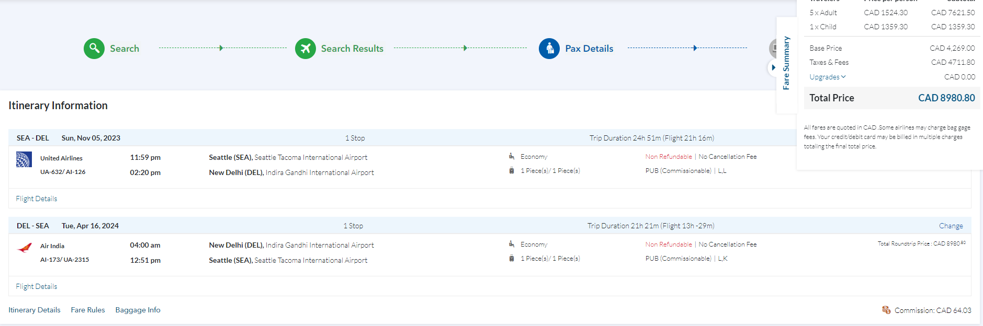Click the blue Pax Details passenger icon
This screenshot has width=983, height=326.
tap(549, 49)
